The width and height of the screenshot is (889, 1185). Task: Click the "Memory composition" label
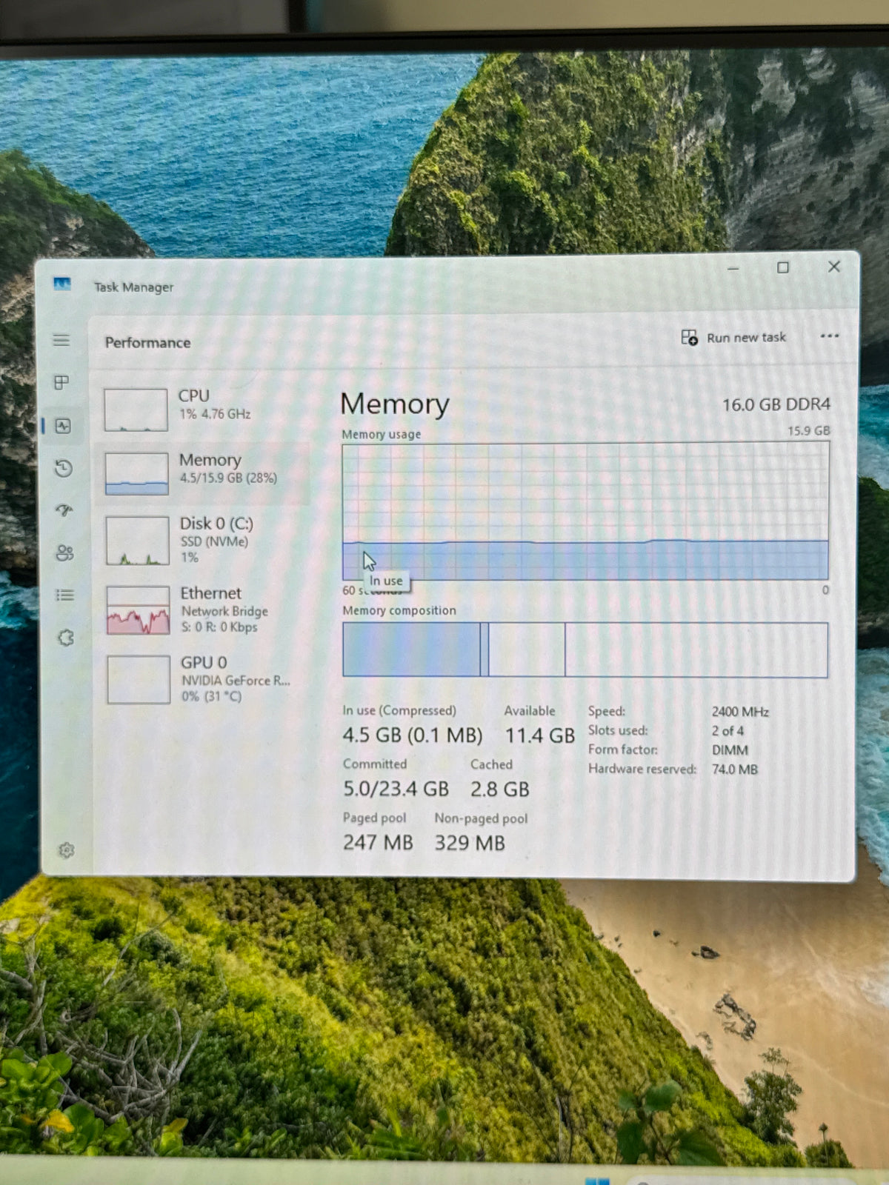coord(399,610)
